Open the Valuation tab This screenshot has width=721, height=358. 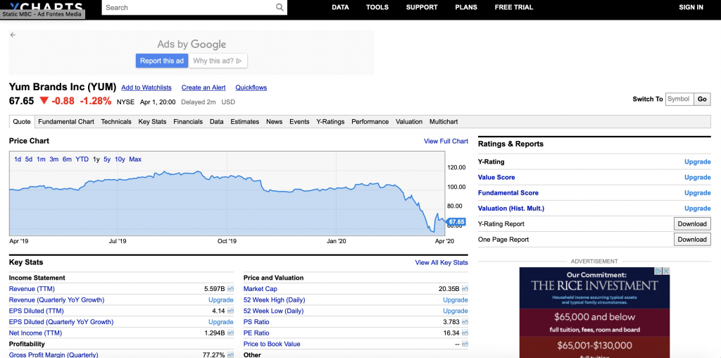pos(409,122)
